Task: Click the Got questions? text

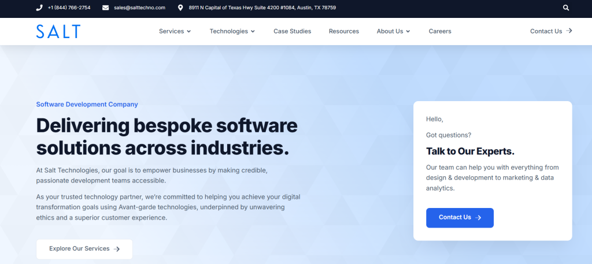Action: [449, 135]
